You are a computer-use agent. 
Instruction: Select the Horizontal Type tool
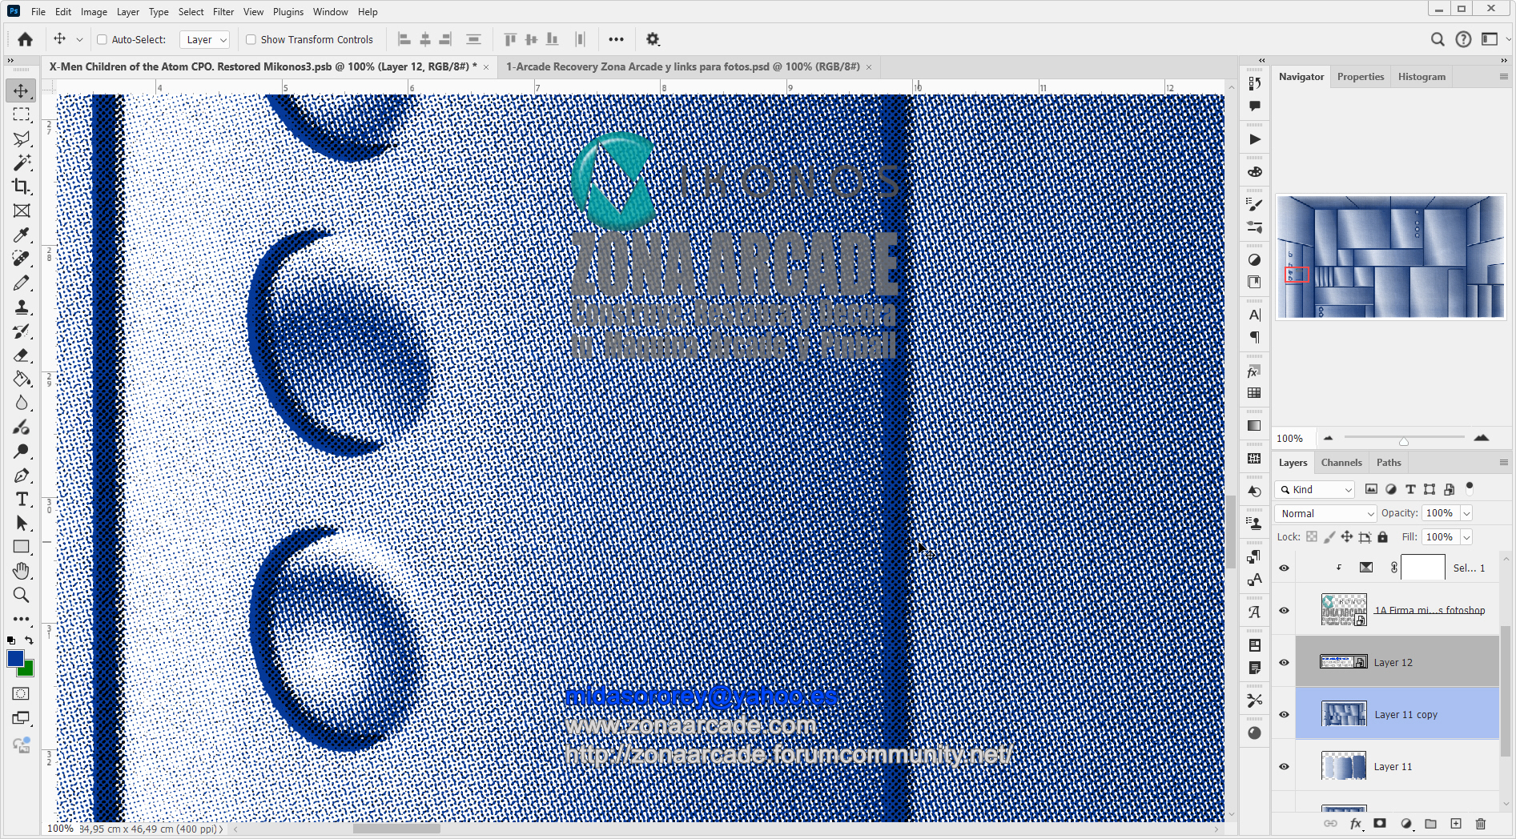coord(22,499)
